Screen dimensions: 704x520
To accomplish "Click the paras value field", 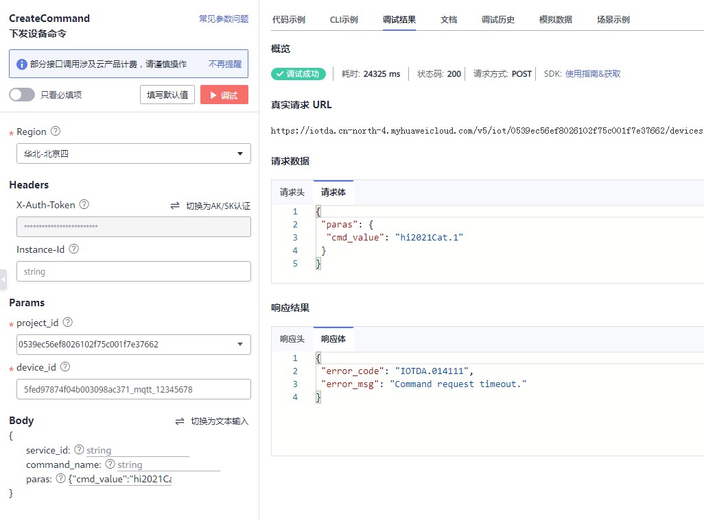I will tap(120, 479).
